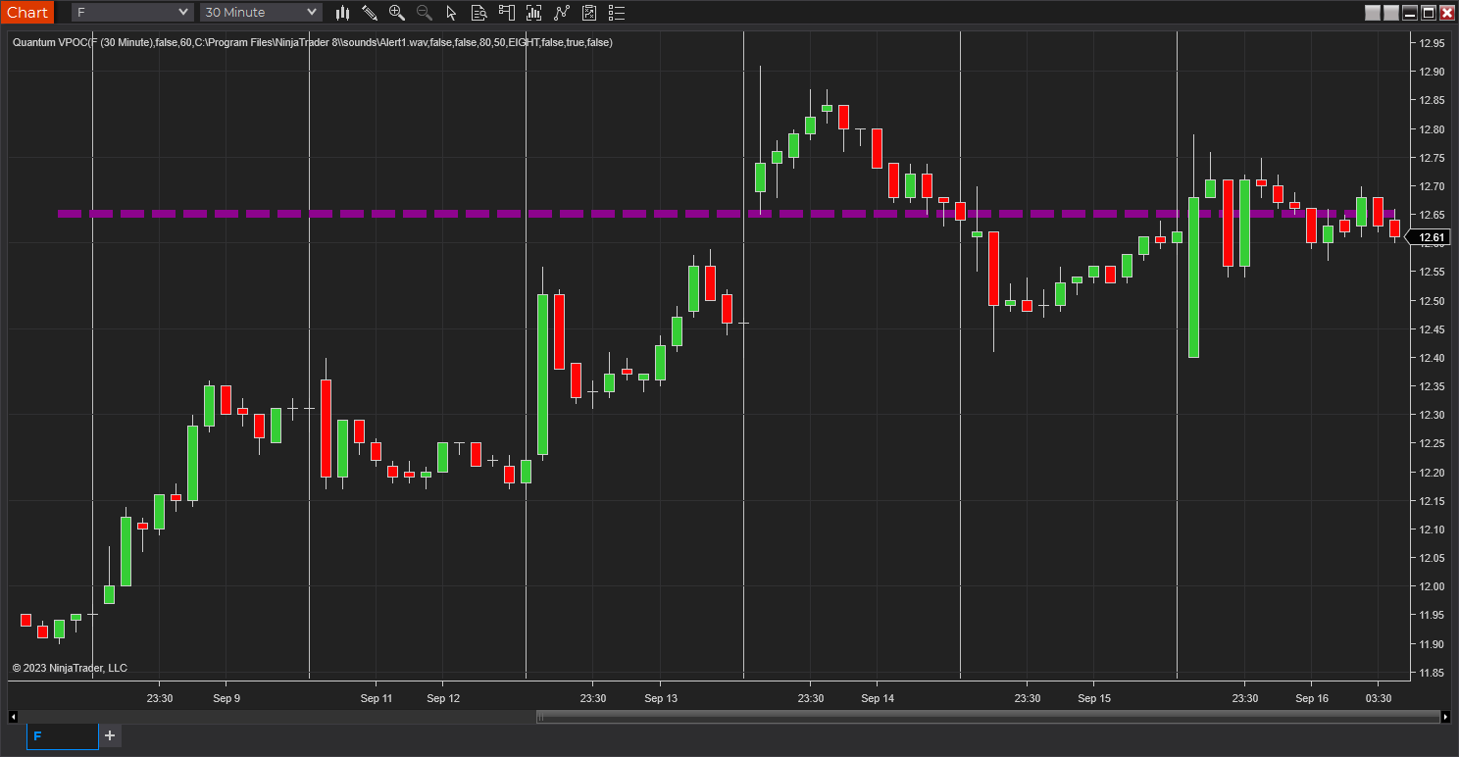Image resolution: width=1459 pixels, height=757 pixels.
Task: Open the Indicators icon with bars
Action: point(533,13)
